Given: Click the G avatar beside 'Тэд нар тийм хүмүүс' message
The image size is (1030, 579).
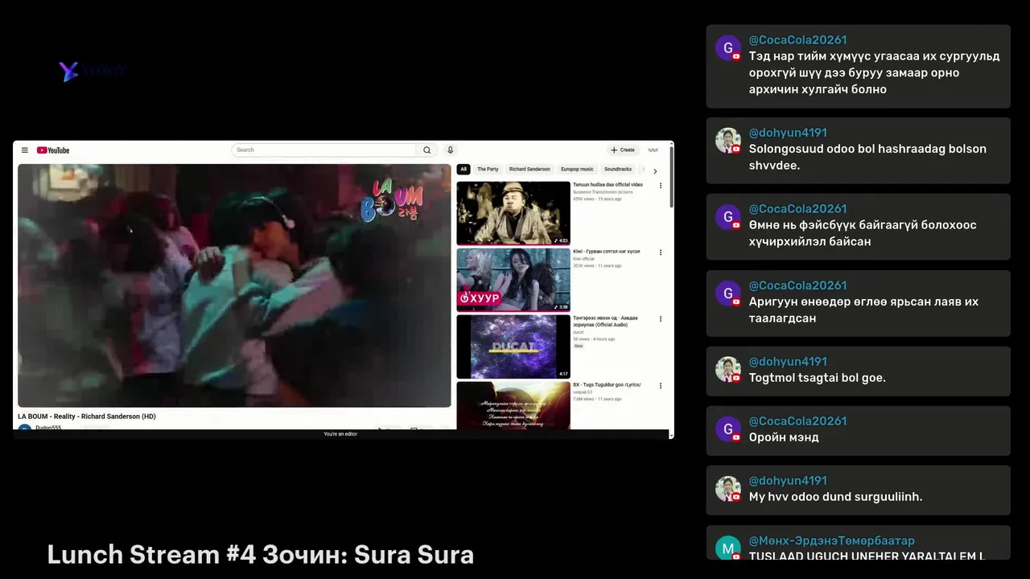Looking at the screenshot, I should click(x=728, y=48).
